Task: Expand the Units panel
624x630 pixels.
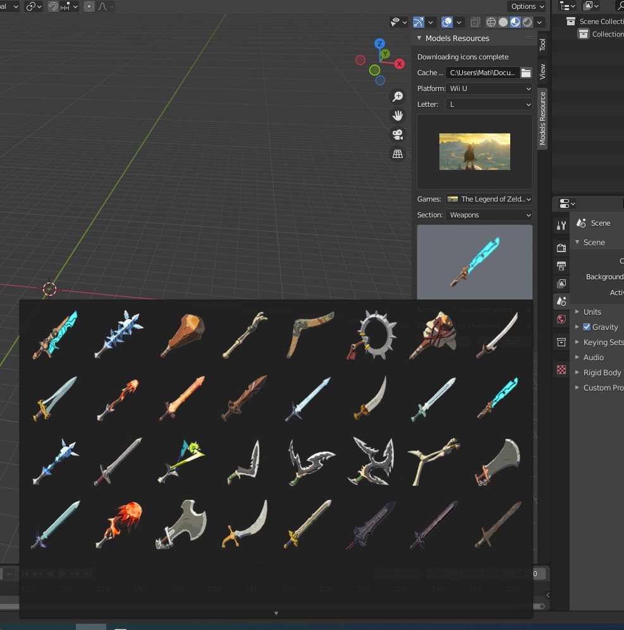Action: 577,312
